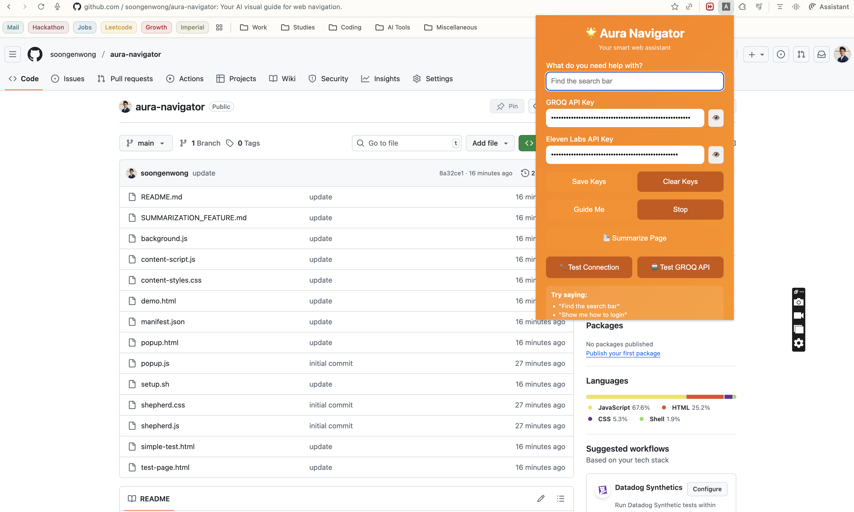Image resolution: width=854 pixels, height=512 pixels.
Task: Click the camera screenshot icon in floating toolbar
Action: [x=798, y=302]
